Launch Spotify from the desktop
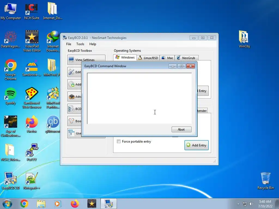Viewport: 279px width, 209px height. 11,96
